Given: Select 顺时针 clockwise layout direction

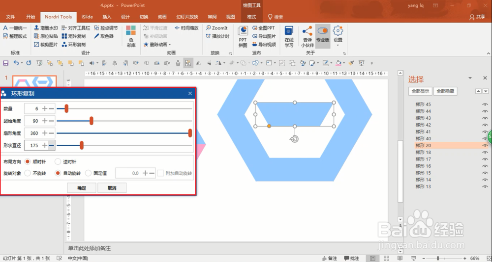Looking at the screenshot, I should [35, 162].
